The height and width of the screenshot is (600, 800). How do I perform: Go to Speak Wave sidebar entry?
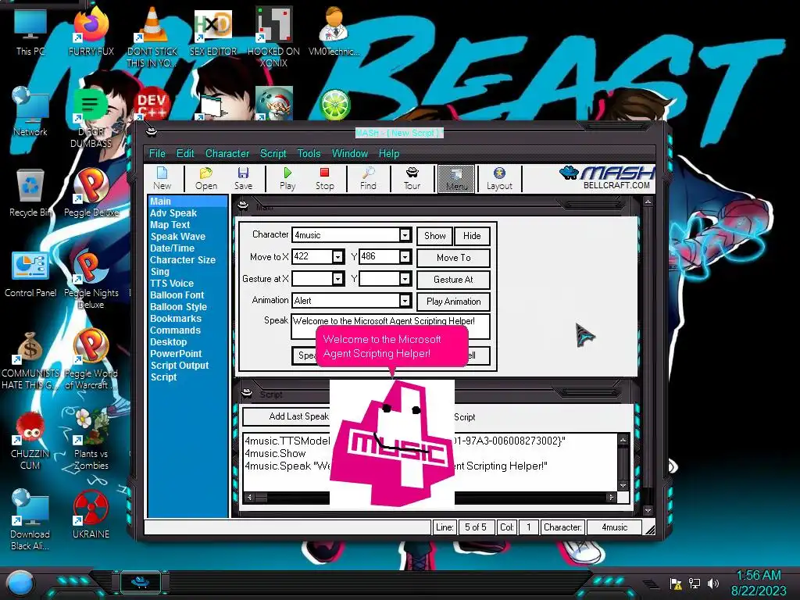point(177,237)
